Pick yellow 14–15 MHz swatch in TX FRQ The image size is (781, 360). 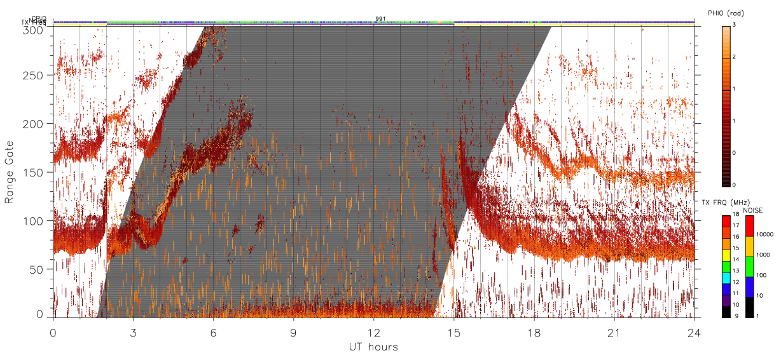coord(726,255)
